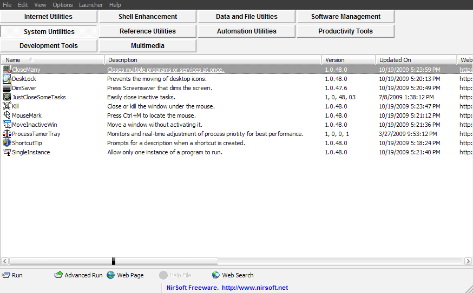Image resolution: width=473 pixels, height=293 pixels.
Task: Sort list by the Name column header
Action: [52, 60]
